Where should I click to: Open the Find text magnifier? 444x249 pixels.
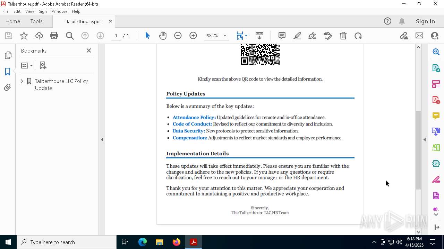pyautogui.click(x=70, y=36)
